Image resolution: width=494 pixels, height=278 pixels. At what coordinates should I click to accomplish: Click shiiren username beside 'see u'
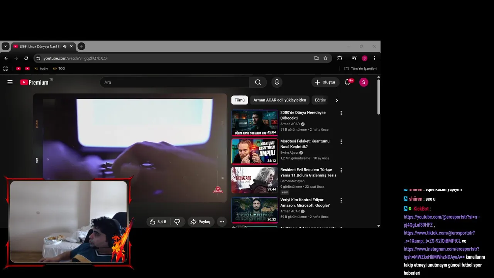click(416, 199)
